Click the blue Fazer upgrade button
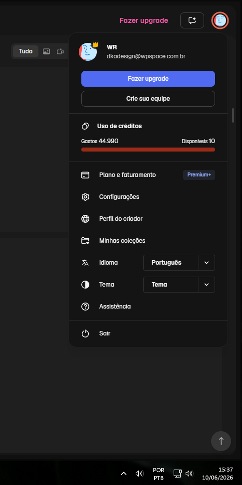Viewport: 242px width, 485px height. tap(148, 79)
